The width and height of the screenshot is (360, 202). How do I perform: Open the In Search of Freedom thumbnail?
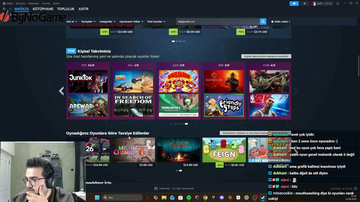click(133, 105)
